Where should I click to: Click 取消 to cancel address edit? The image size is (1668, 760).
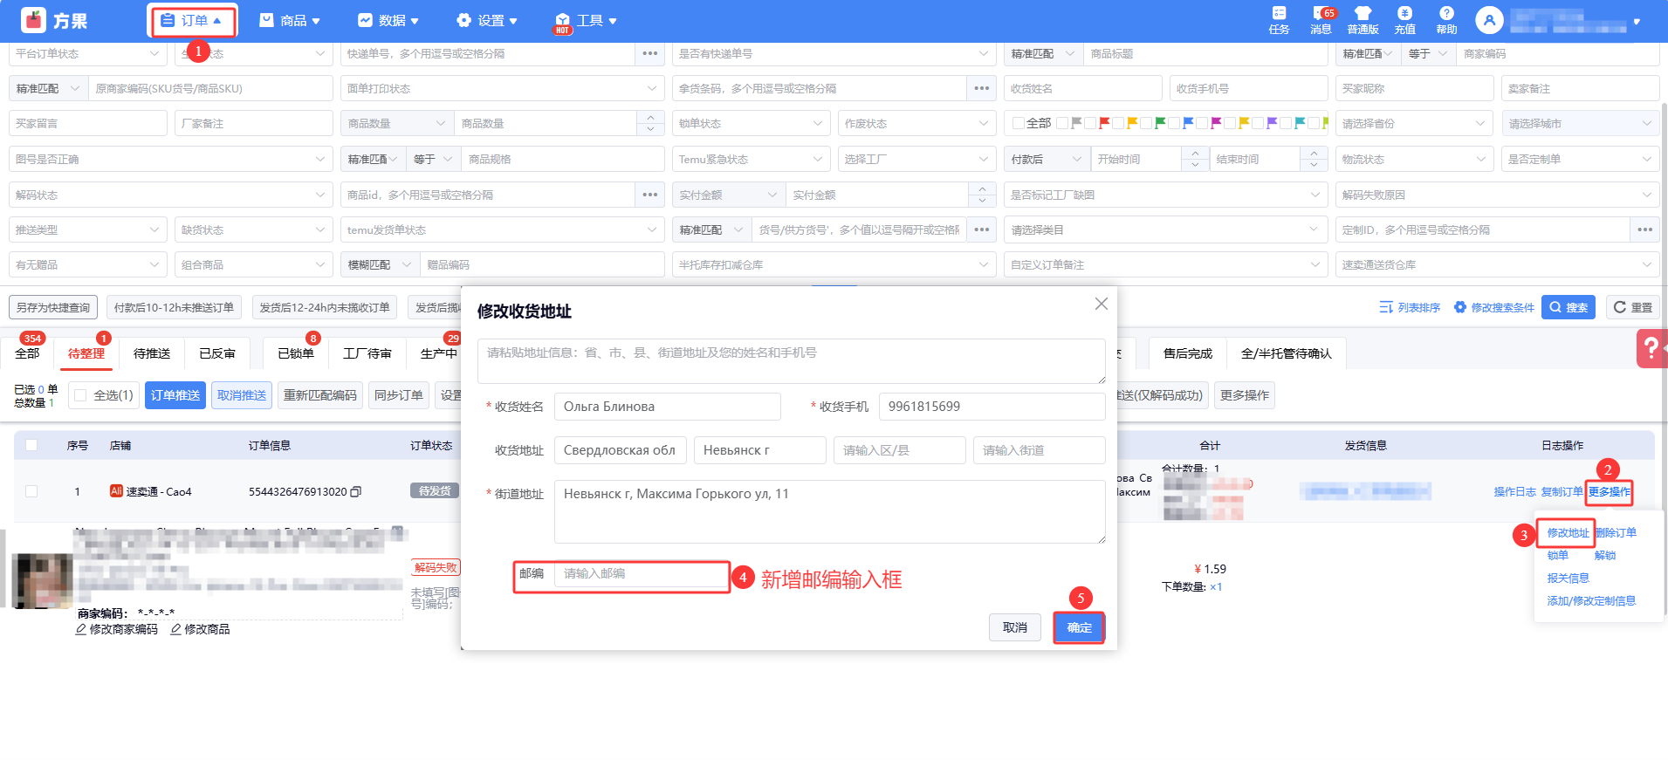click(x=1014, y=627)
